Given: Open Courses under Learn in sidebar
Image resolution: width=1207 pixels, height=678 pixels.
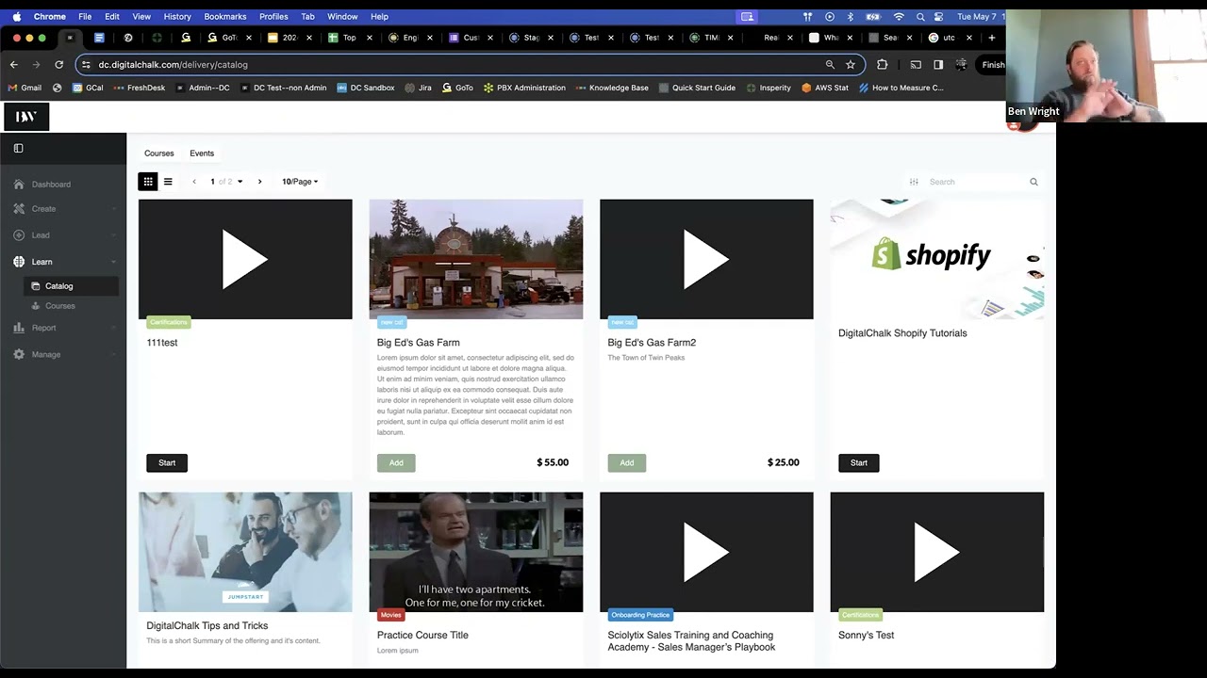Looking at the screenshot, I should [60, 306].
